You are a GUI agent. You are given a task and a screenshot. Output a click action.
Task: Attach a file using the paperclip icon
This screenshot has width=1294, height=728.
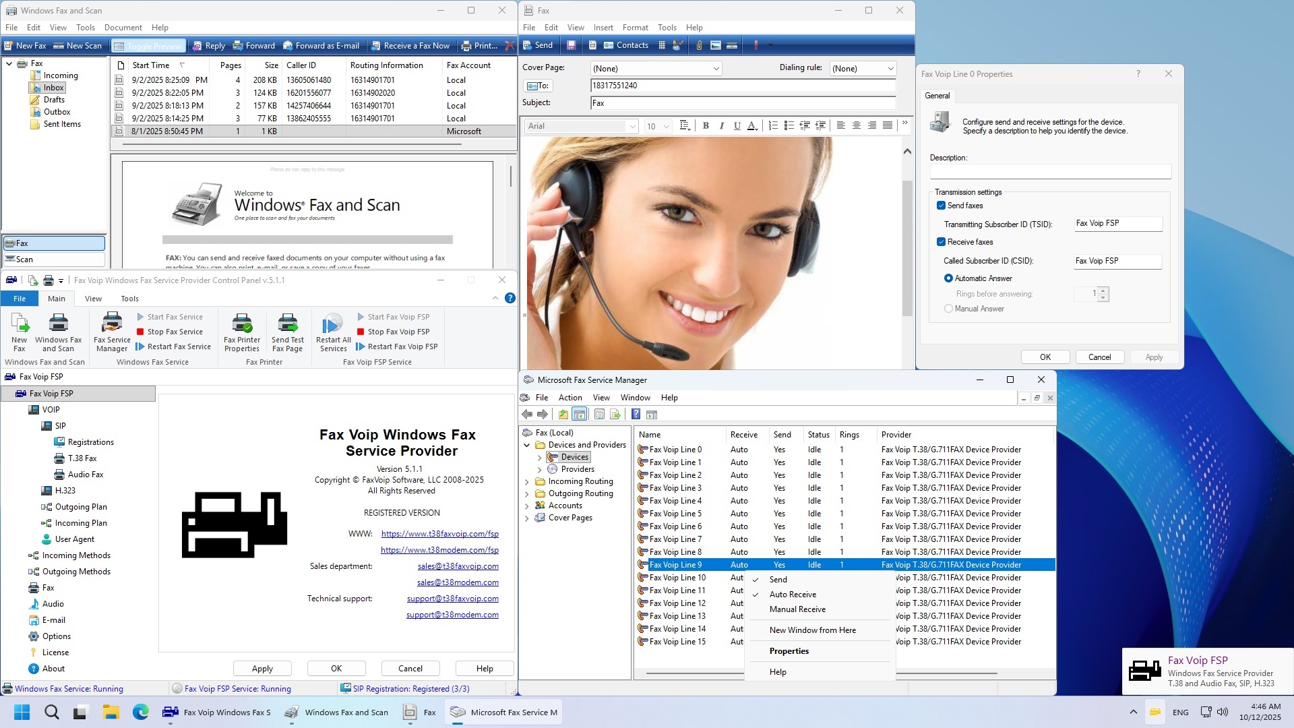point(699,45)
